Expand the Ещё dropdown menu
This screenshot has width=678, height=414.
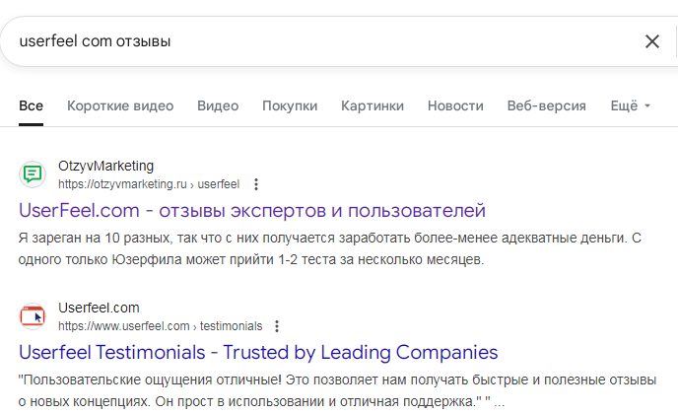click(631, 106)
